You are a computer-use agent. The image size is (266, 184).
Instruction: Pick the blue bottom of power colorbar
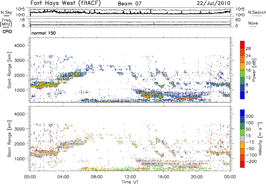point(242,95)
